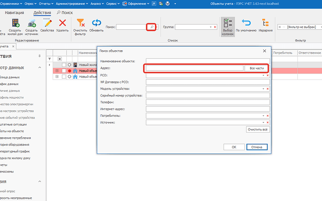Image resolution: width=322 pixels, height=201 pixels.
Task: Click the Все части button
Action: 257,68
